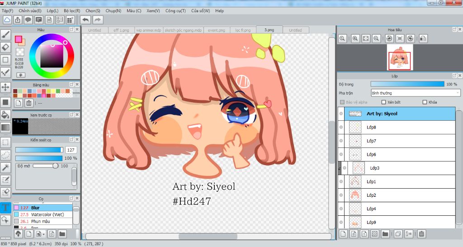This screenshot has height=247, width=463.
Task: Select the rectangular Selection tool
Action: 5,142
